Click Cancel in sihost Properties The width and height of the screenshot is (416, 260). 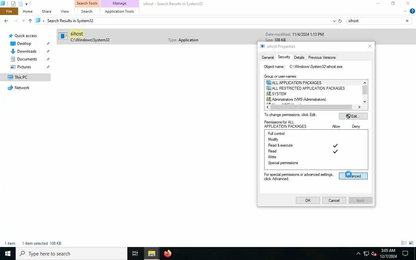(334, 201)
